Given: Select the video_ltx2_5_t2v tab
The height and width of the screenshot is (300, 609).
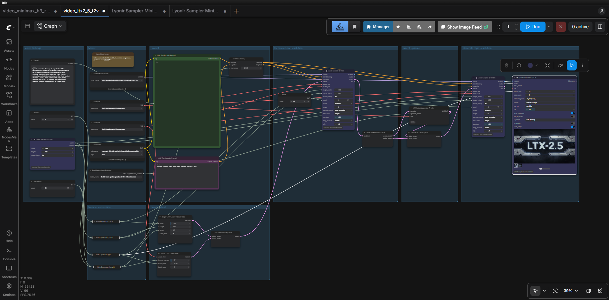Looking at the screenshot, I should tap(84, 11).
